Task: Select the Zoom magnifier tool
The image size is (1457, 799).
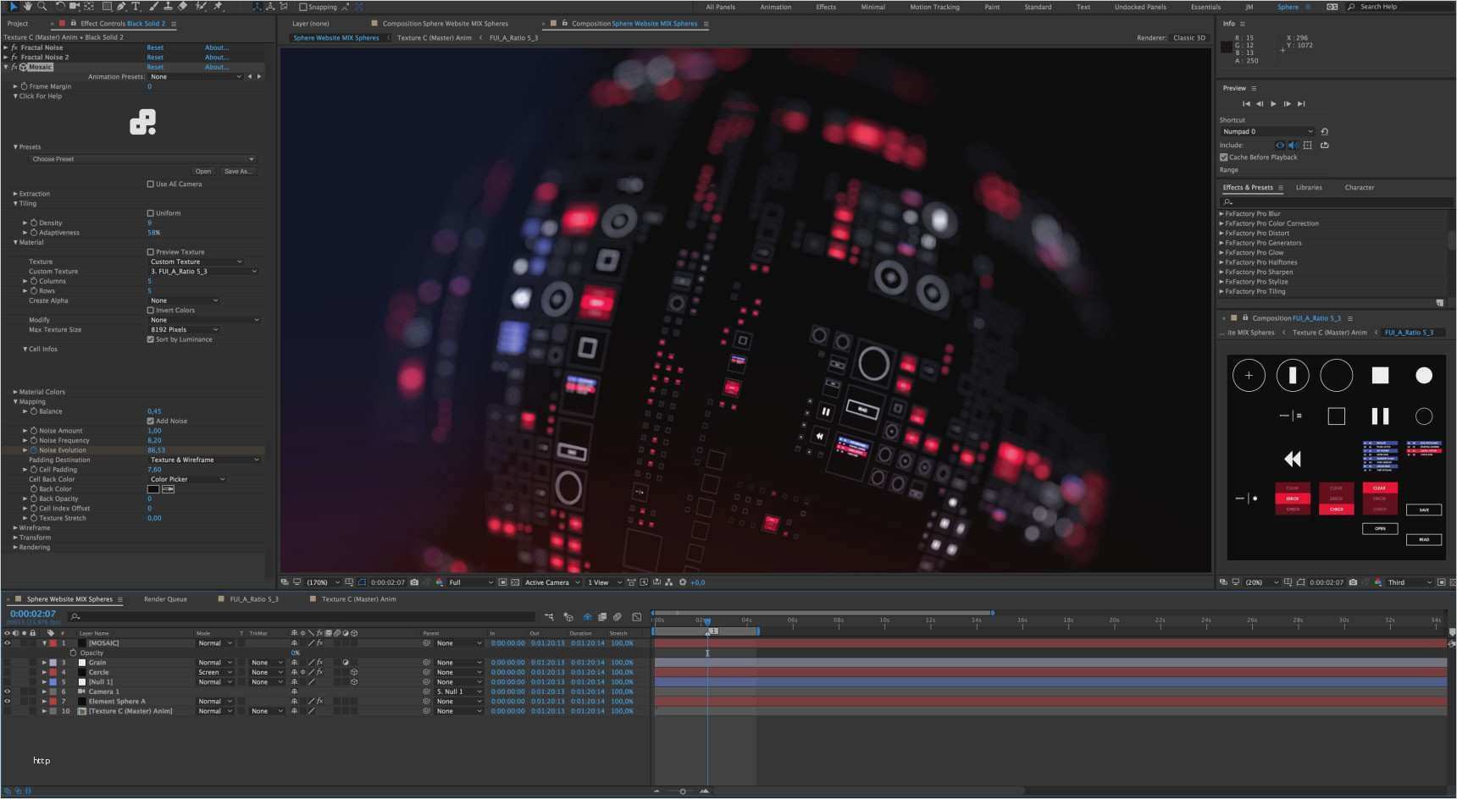Action: pyautogui.click(x=42, y=6)
